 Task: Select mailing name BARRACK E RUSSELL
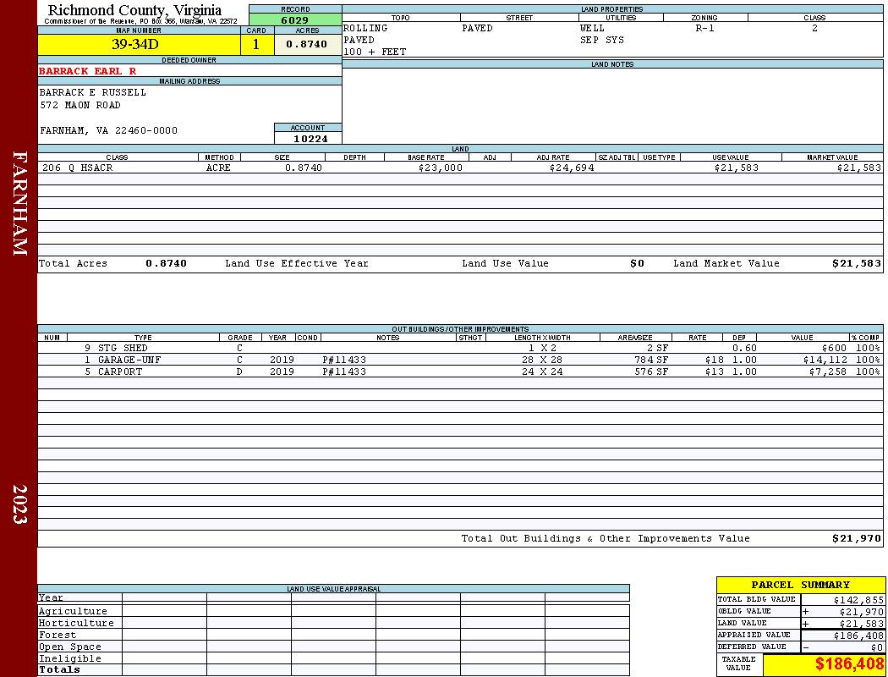[92, 92]
